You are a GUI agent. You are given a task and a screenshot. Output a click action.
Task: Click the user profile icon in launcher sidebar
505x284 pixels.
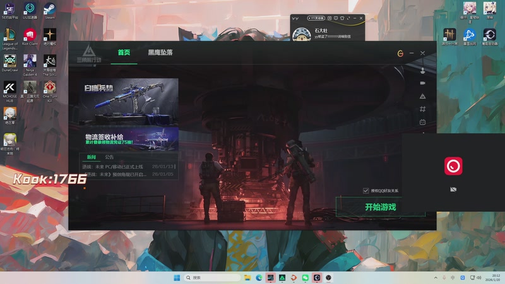click(x=422, y=71)
